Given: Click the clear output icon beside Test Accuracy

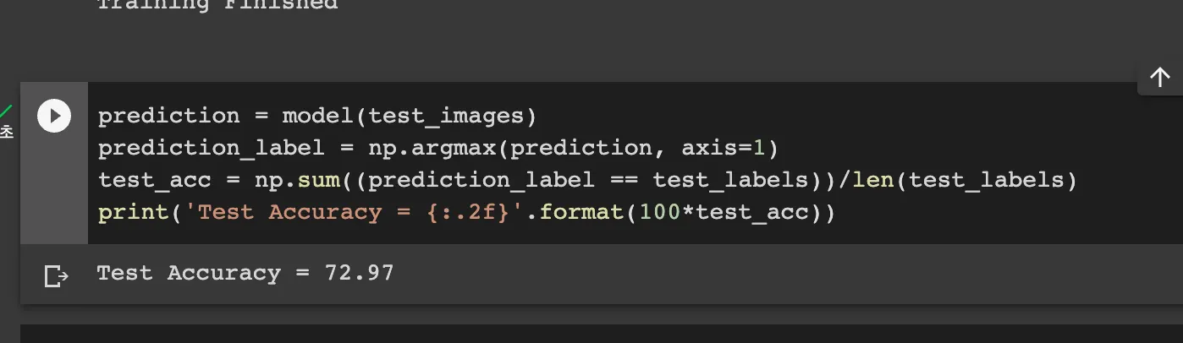Looking at the screenshot, I should tap(55, 275).
